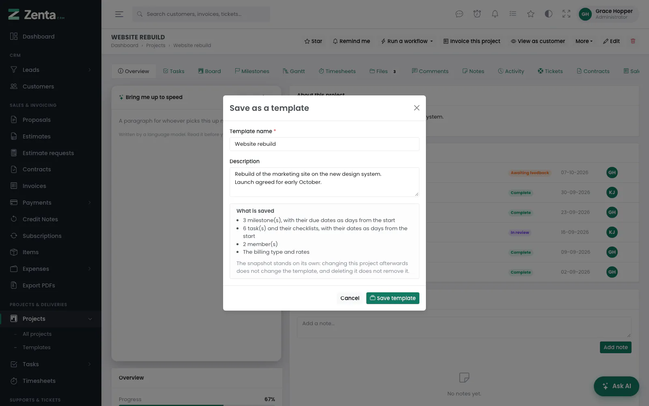This screenshot has width=649, height=406.
Task: Open Credit Notes in sidebar
Action: (51, 219)
